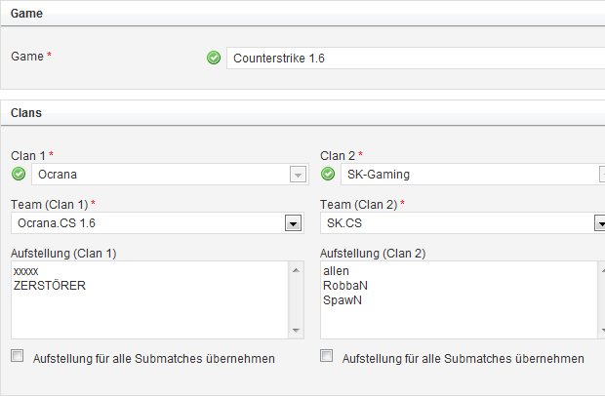Expand the Team (Clan 1) Ocrana.CS 1.6 dropdown
605x396 pixels.
tap(292, 223)
